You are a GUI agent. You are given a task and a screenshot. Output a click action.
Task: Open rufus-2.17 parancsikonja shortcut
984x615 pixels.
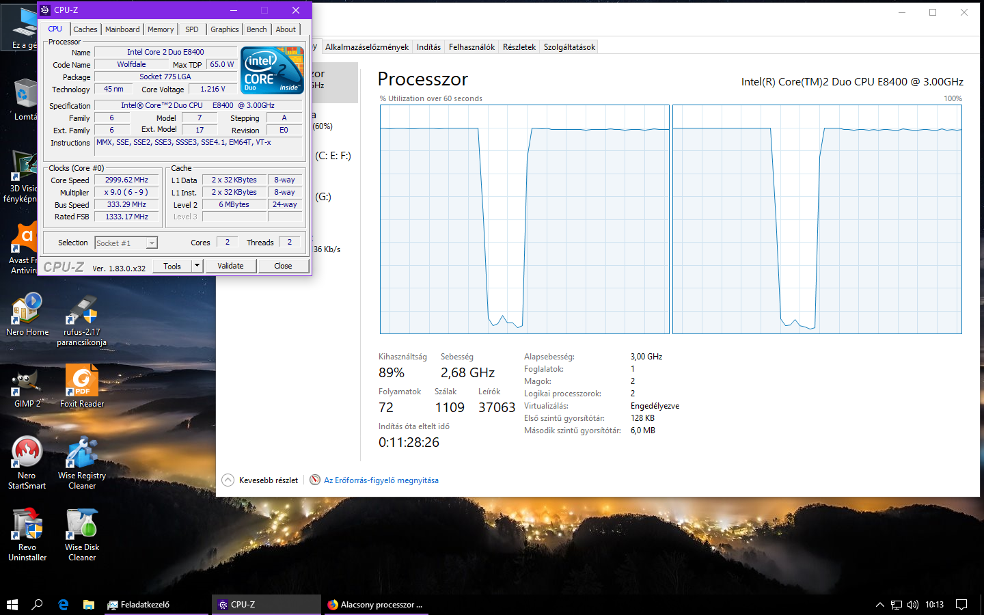81,320
